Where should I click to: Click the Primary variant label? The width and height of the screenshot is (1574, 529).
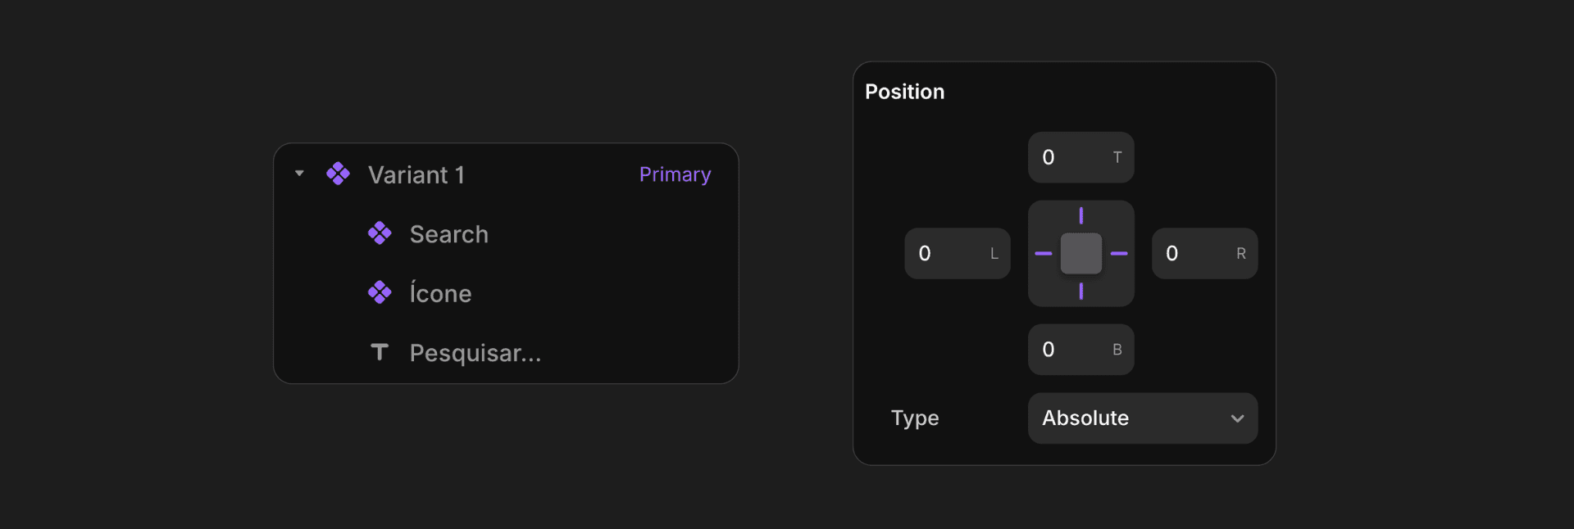(675, 174)
